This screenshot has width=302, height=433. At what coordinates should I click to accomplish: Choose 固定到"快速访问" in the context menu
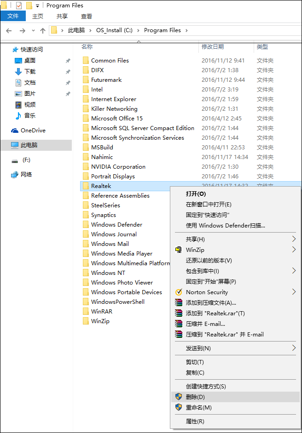click(x=235, y=215)
